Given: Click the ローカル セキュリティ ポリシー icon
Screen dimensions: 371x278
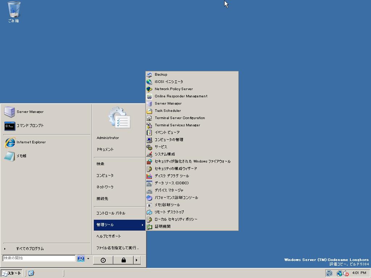Looking at the screenshot, I should 149,219.
